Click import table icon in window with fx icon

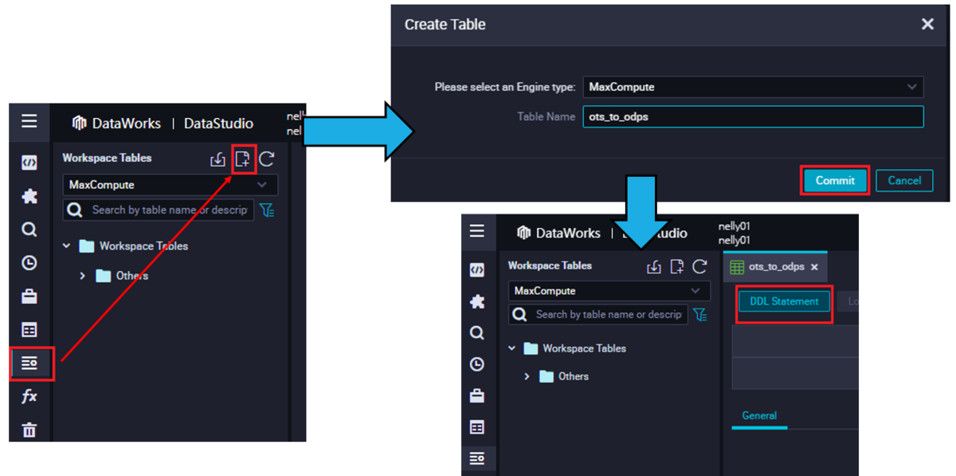[x=217, y=159]
